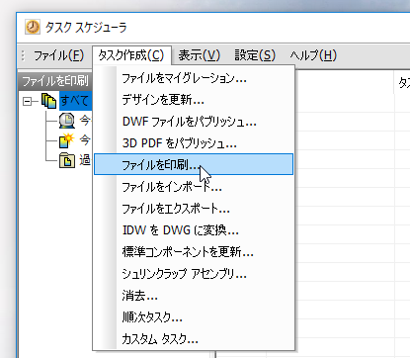Select DWF ファイルをパブリッシュ... entry

tap(194, 122)
